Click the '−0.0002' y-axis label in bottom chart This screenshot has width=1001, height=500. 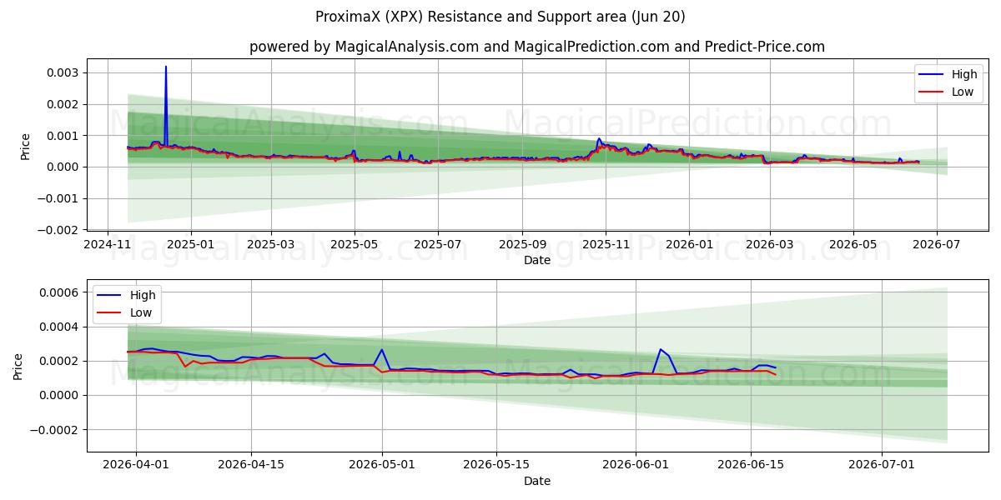click(x=57, y=430)
